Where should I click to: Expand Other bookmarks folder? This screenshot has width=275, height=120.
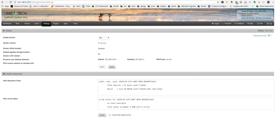point(265,6)
